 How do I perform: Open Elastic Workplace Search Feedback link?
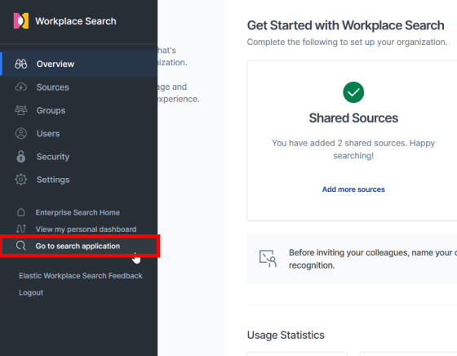(x=81, y=275)
